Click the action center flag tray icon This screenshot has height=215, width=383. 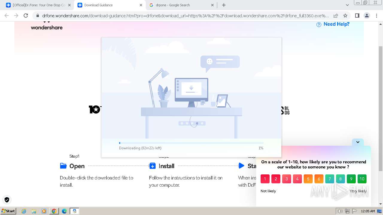tap(355, 211)
